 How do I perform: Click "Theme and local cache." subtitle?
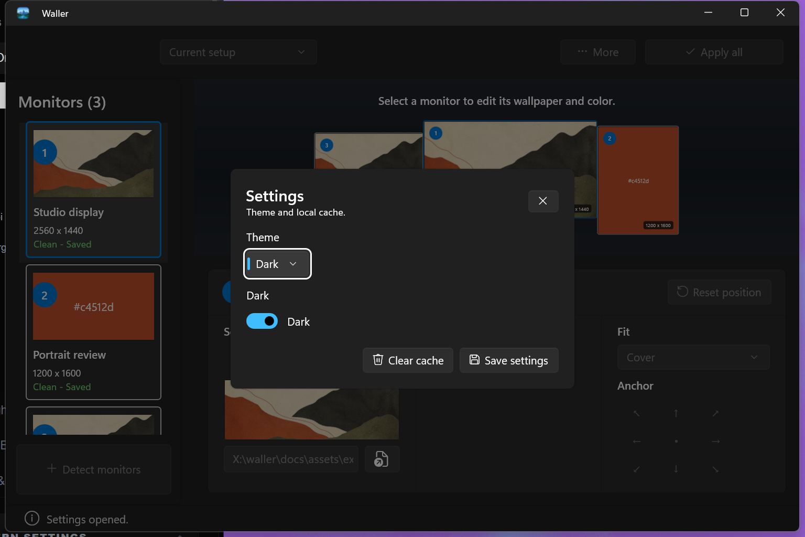(x=296, y=212)
